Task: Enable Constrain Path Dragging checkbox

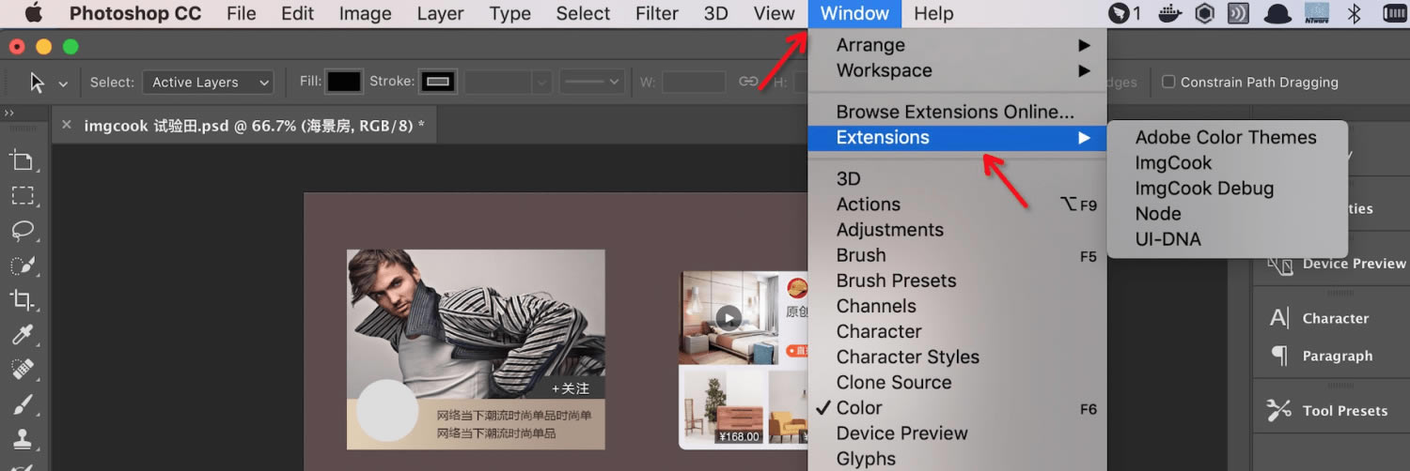Action: point(1168,82)
